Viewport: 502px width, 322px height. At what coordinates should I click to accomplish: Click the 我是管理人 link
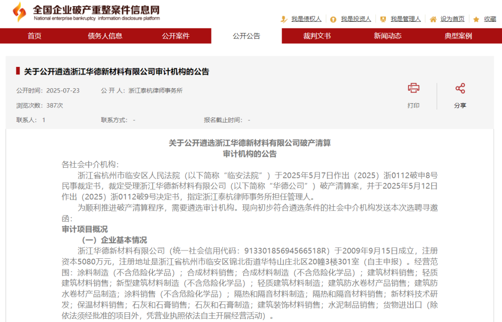[x=406, y=19]
